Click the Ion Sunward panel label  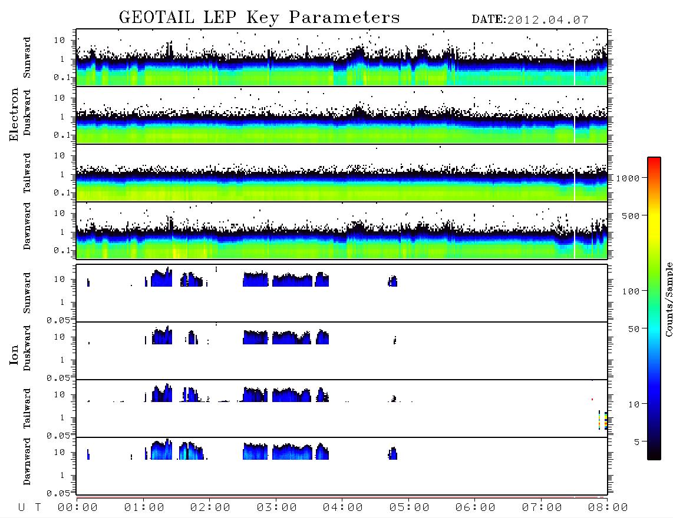(x=27, y=293)
